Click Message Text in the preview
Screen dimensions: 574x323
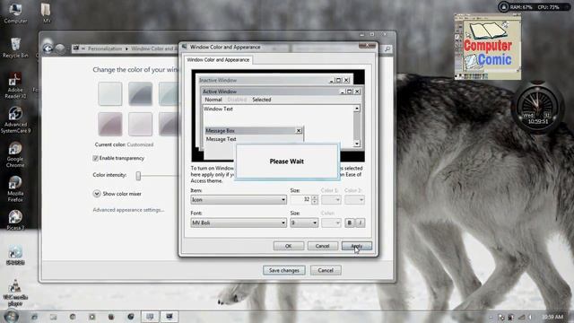[x=221, y=139]
